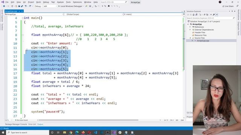The height and width of the screenshot is (135, 241).
Task: Click the Visual Studio search box
Action: pyautogui.click(x=114, y=2)
